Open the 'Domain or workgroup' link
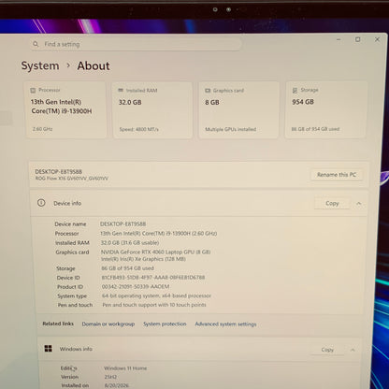389x389 pixels. pos(108,324)
